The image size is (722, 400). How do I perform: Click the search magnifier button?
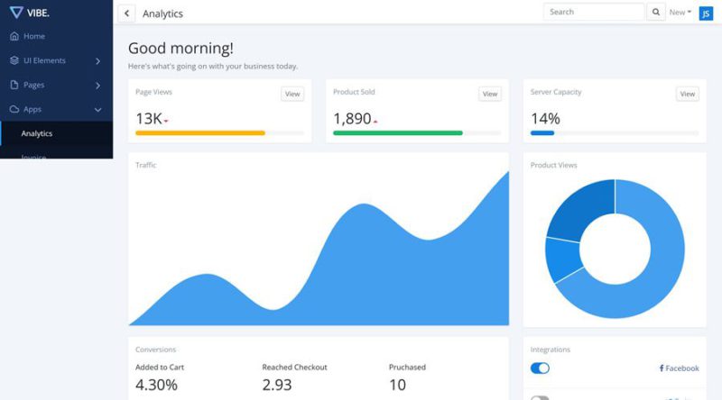coord(656,13)
